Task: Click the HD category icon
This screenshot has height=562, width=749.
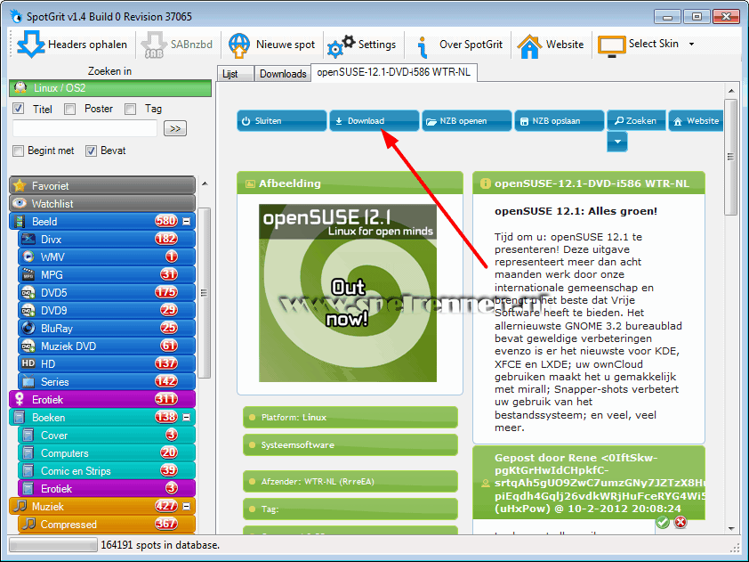Action: point(28,363)
